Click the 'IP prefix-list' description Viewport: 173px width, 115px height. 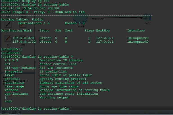(53, 71)
